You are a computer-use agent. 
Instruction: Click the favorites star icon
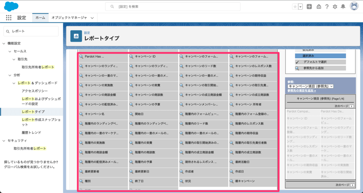pos(295,7)
